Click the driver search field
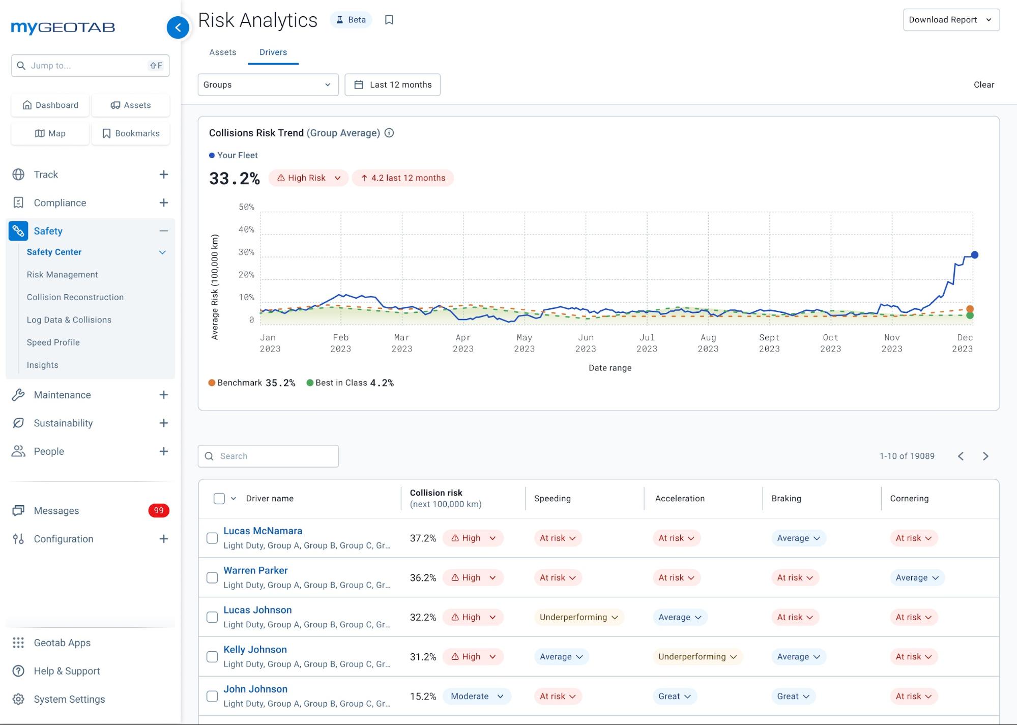The width and height of the screenshot is (1017, 725). tap(268, 456)
